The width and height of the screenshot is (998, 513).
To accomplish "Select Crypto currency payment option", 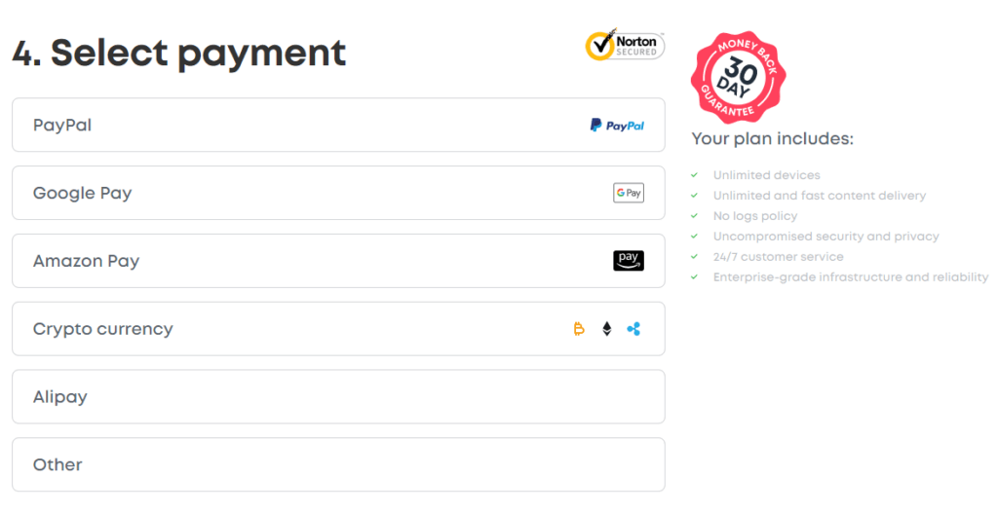I will [x=338, y=329].
